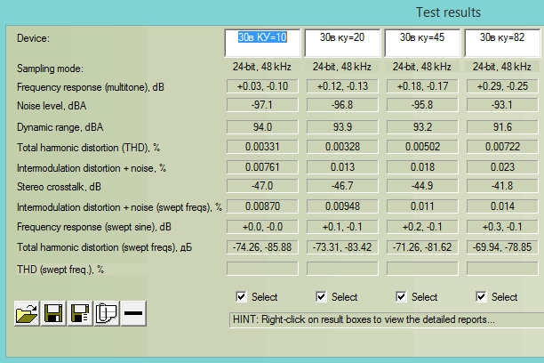Image resolution: width=544 pixels, height=363 pixels.
Task: Click the 'Noise level, dBA' row label
Action: 52,106
